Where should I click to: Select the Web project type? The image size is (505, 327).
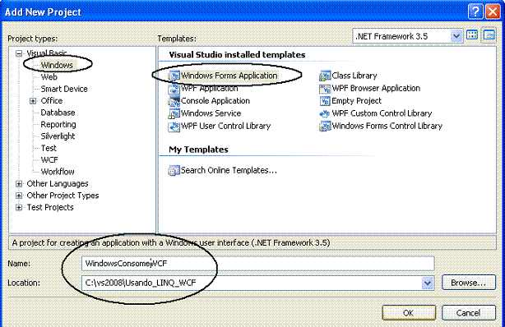pos(49,77)
